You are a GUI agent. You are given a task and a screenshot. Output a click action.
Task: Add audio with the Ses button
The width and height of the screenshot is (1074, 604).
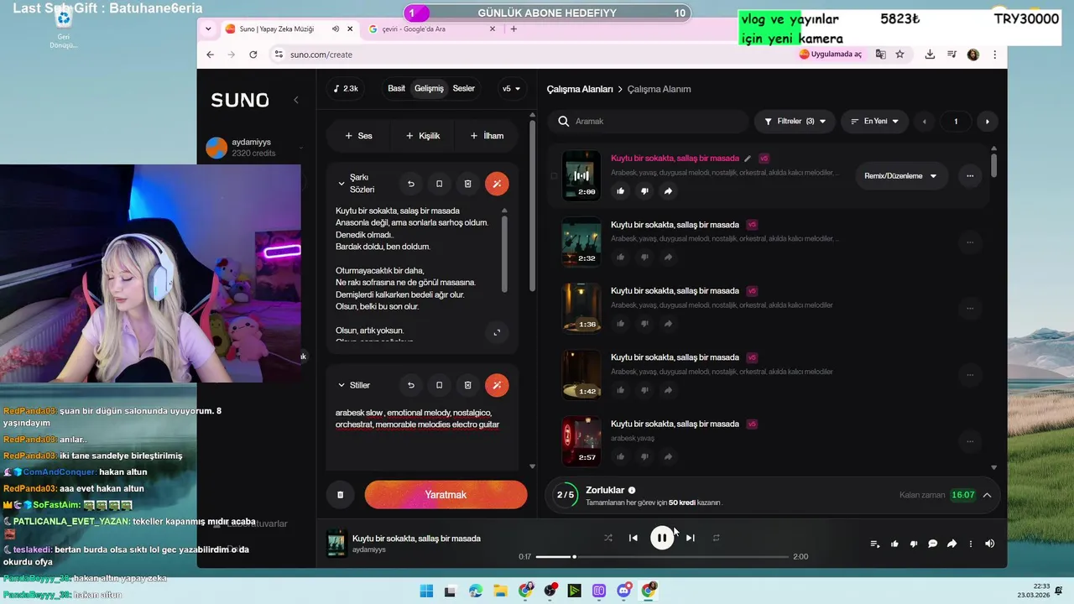(358, 136)
